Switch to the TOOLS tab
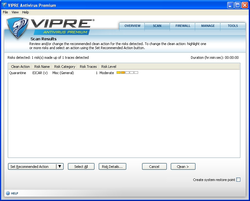Screen dimensions: 250x201 coord(233,26)
